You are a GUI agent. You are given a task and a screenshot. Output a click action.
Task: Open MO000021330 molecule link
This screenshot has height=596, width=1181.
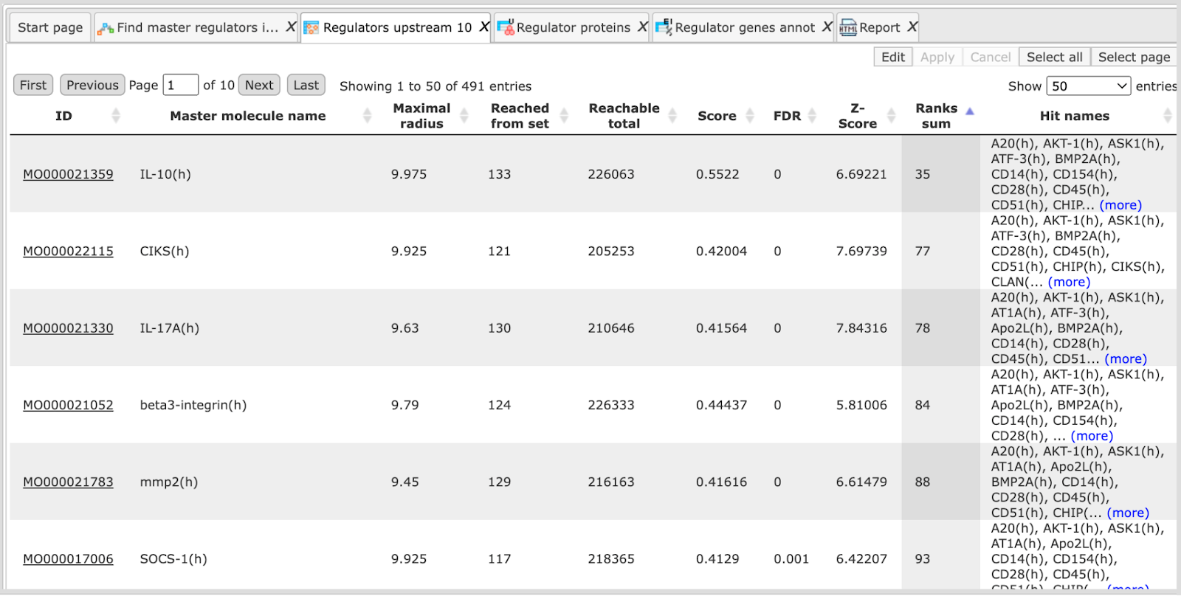[68, 328]
